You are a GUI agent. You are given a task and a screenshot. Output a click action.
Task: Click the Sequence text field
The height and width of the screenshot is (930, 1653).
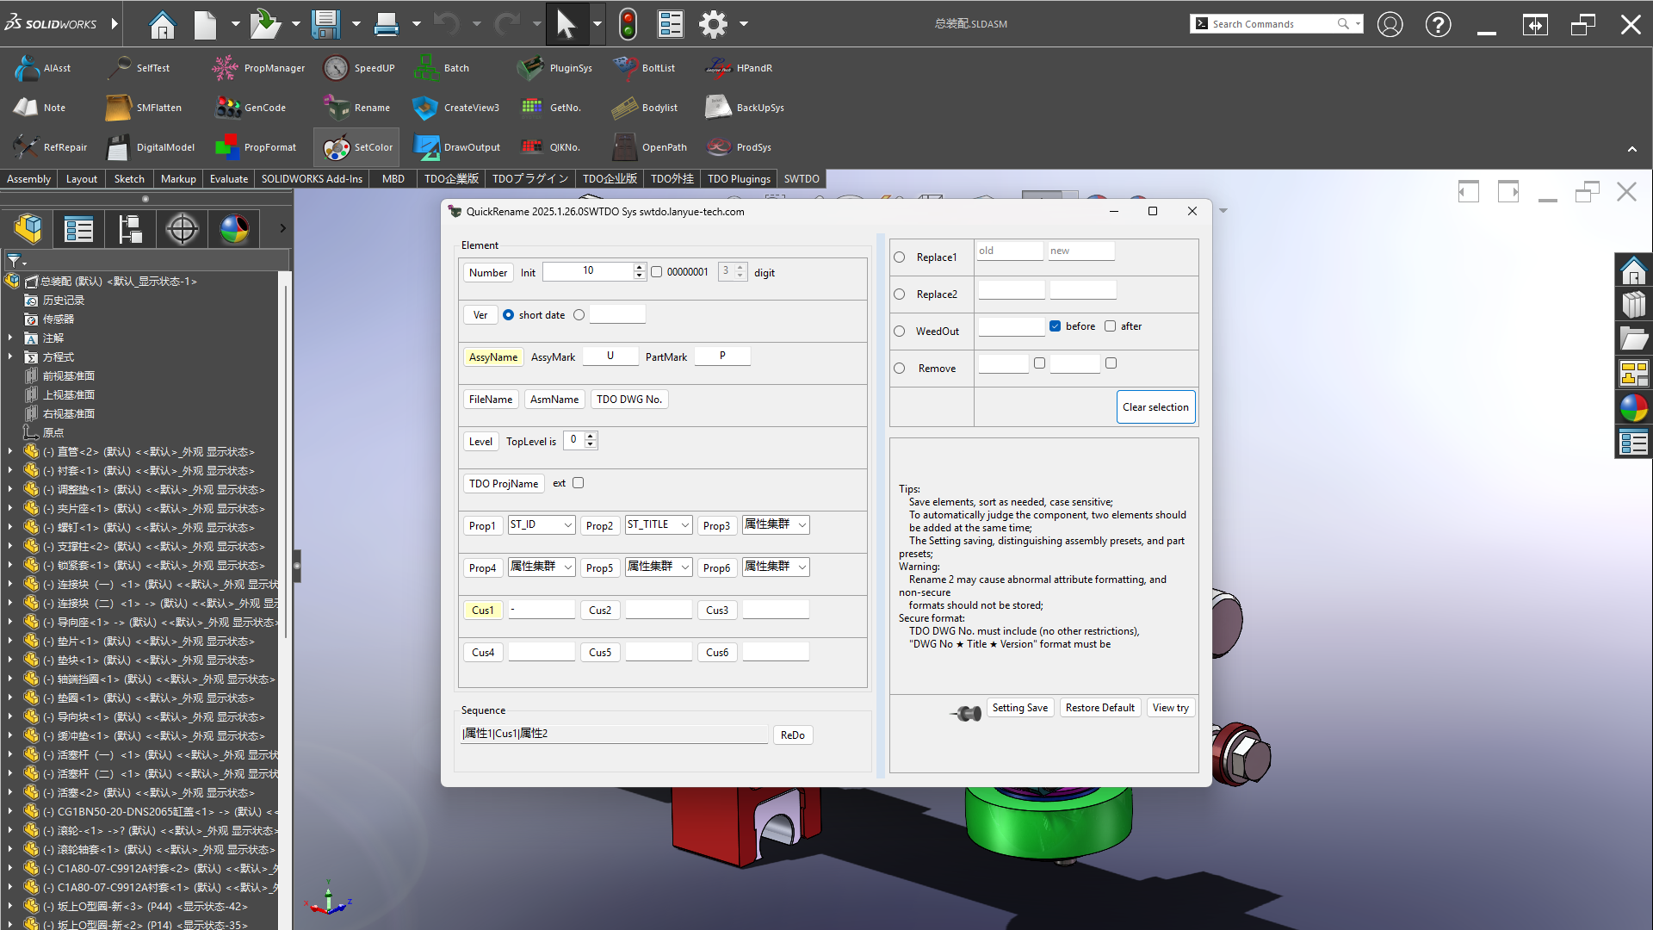pyautogui.click(x=614, y=734)
